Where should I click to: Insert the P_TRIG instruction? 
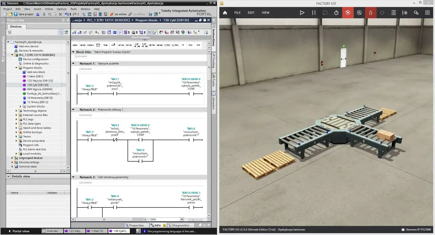click(x=168, y=45)
